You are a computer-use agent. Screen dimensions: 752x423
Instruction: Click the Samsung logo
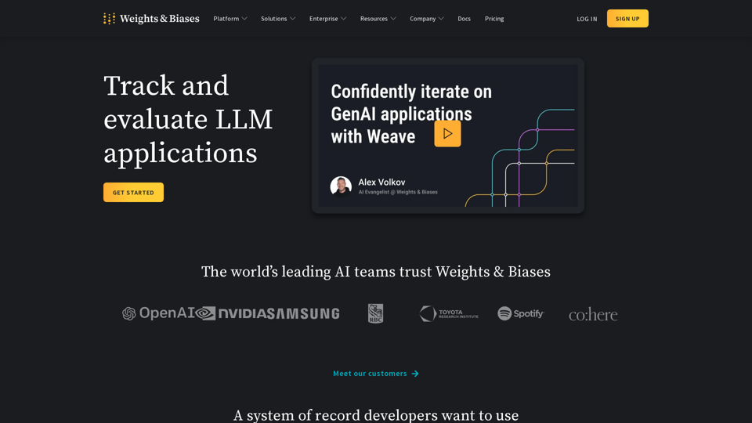[x=303, y=313]
